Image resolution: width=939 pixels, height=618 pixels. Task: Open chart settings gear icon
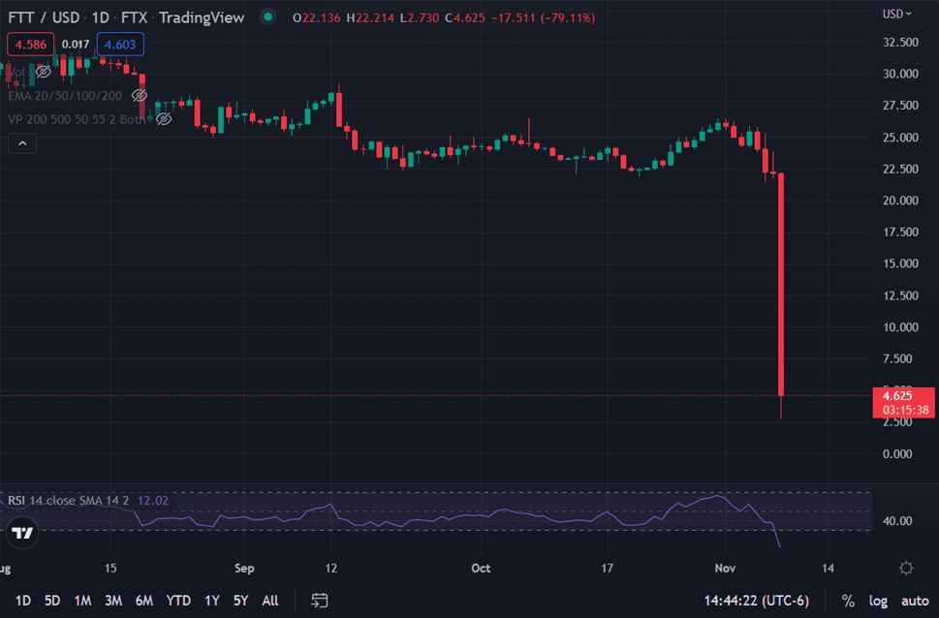click(906, 569)
